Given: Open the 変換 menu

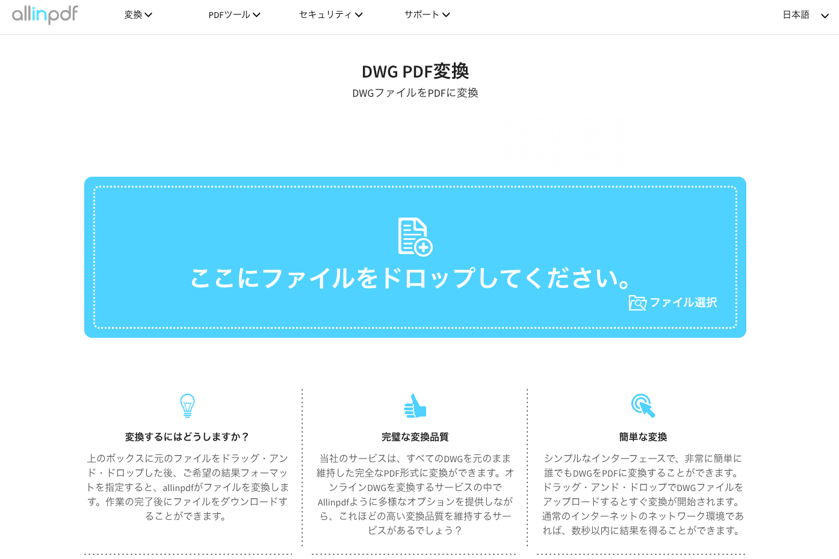Looking at the screenshot, I should [138, 14].
